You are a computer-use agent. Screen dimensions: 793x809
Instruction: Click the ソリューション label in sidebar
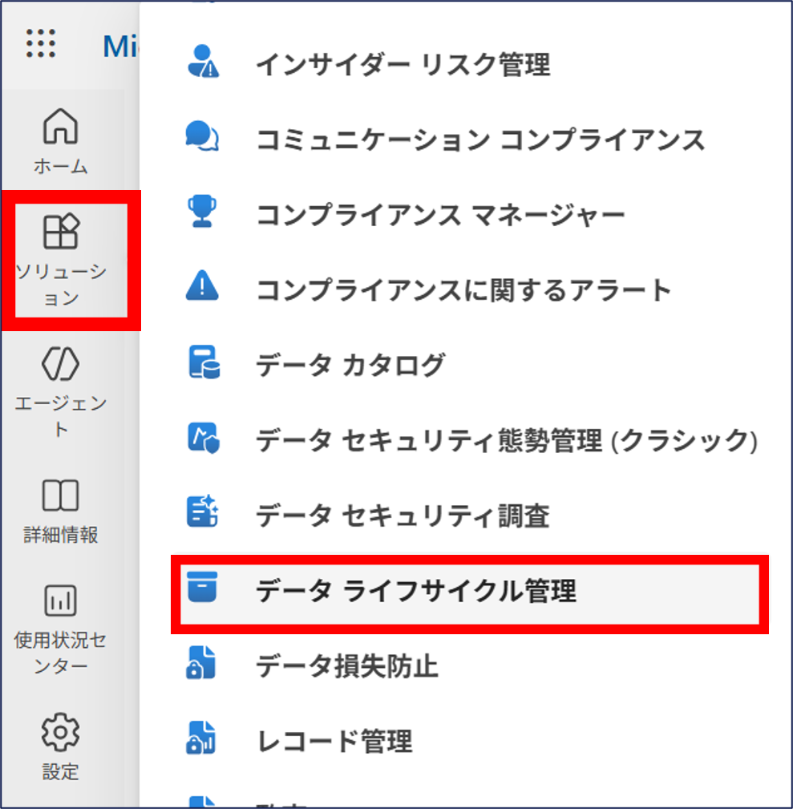[x=61, y=285]
